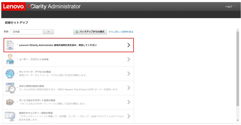Image resolution: width=241 pixels, height=125 pixels.
Task: Open the chevron for license agreement row
Action: tap(129, 45)
